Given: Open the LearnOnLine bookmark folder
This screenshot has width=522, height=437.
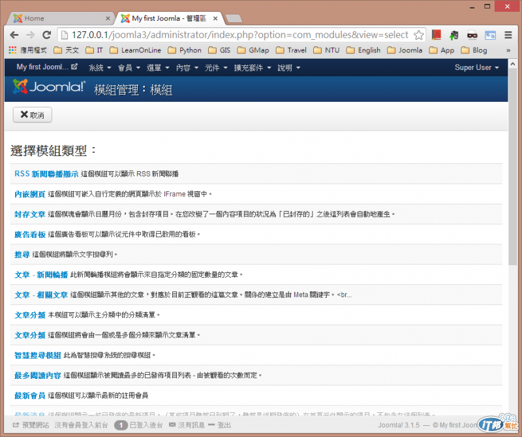Looking at the screenshot, I should (135, 50).
